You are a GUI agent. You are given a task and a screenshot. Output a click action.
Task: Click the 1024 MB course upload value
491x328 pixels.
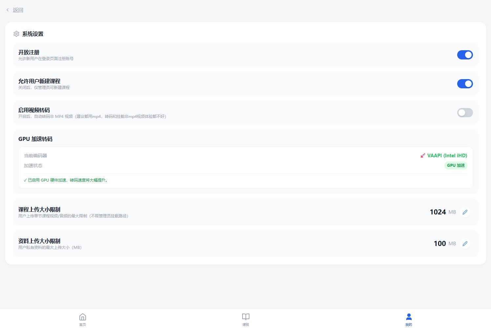[x=438, y=212]
